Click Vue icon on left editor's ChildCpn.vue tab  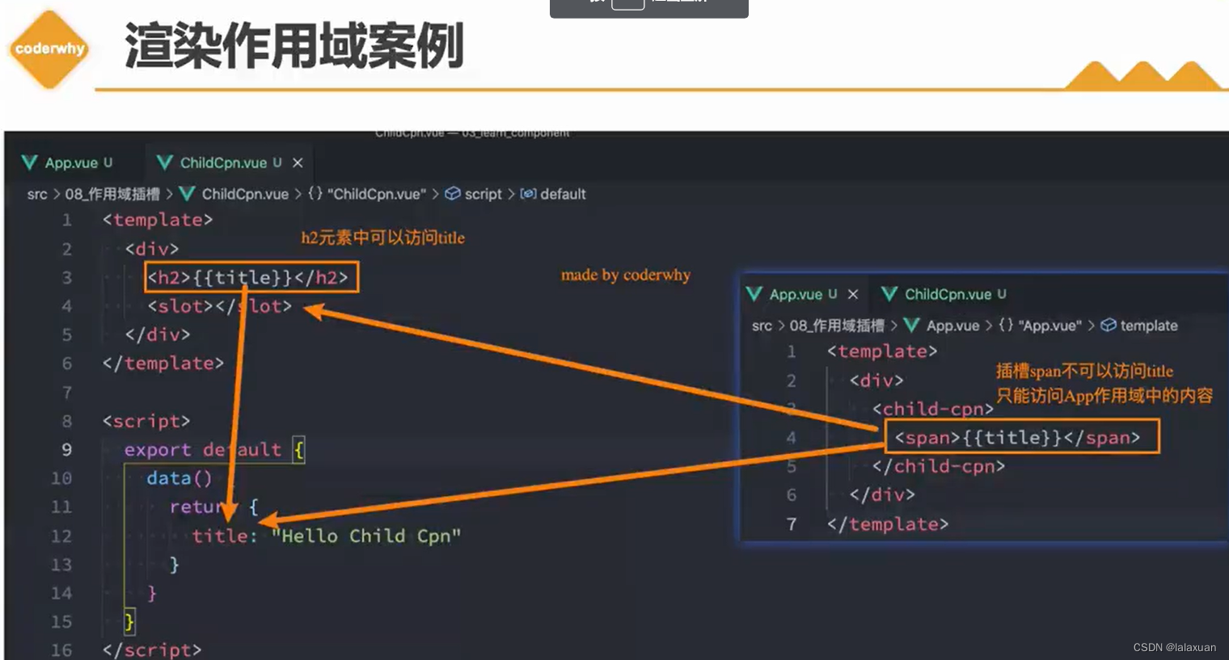[x=165, y=162]
